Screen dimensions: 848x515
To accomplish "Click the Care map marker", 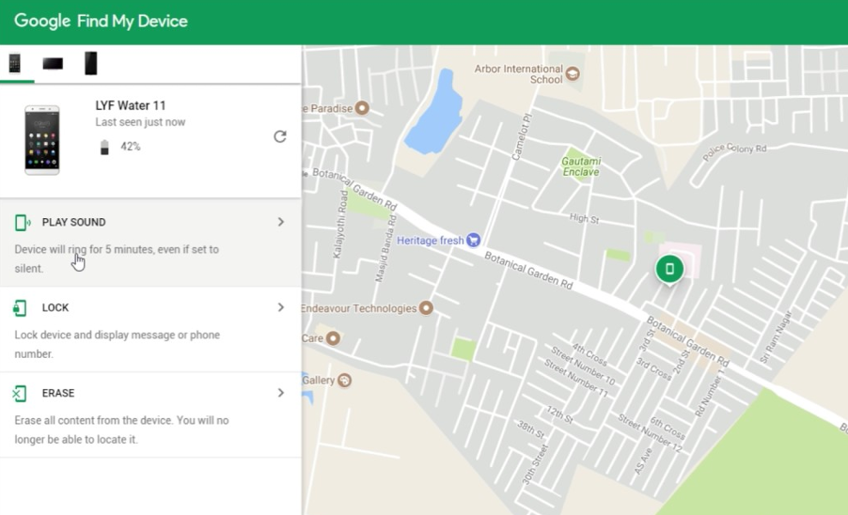I will point(333,338).
